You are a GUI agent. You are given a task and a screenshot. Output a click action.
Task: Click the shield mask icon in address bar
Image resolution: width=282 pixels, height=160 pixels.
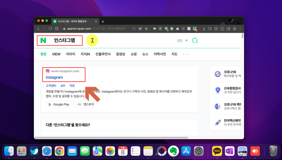click(140, 29)
